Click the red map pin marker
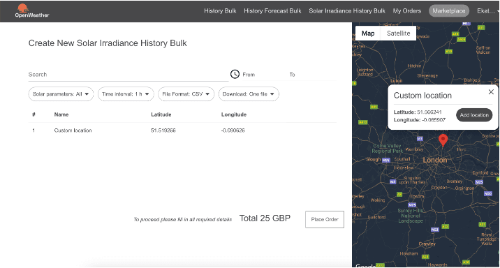 pos(443,140)
